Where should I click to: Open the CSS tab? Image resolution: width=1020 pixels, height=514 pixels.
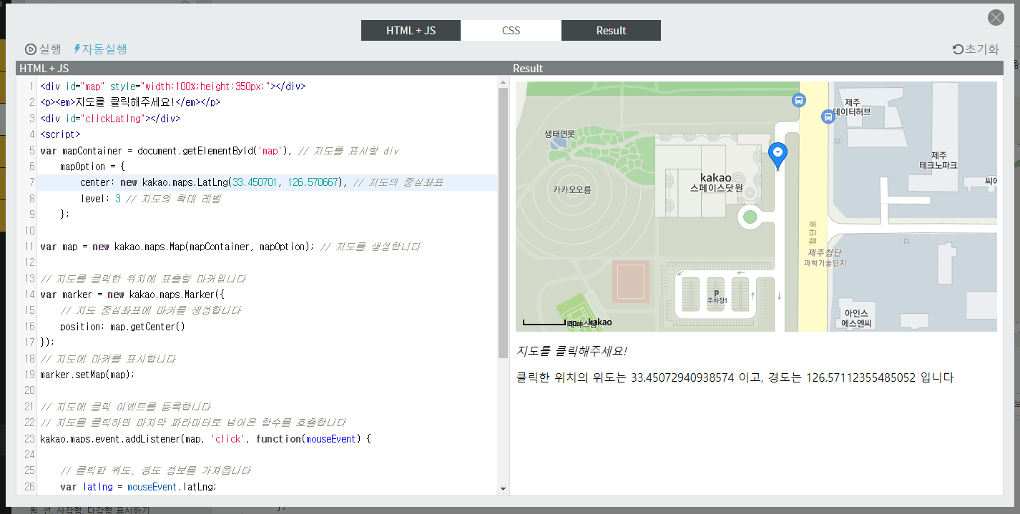pyautogui.click(x=511, y=31)
